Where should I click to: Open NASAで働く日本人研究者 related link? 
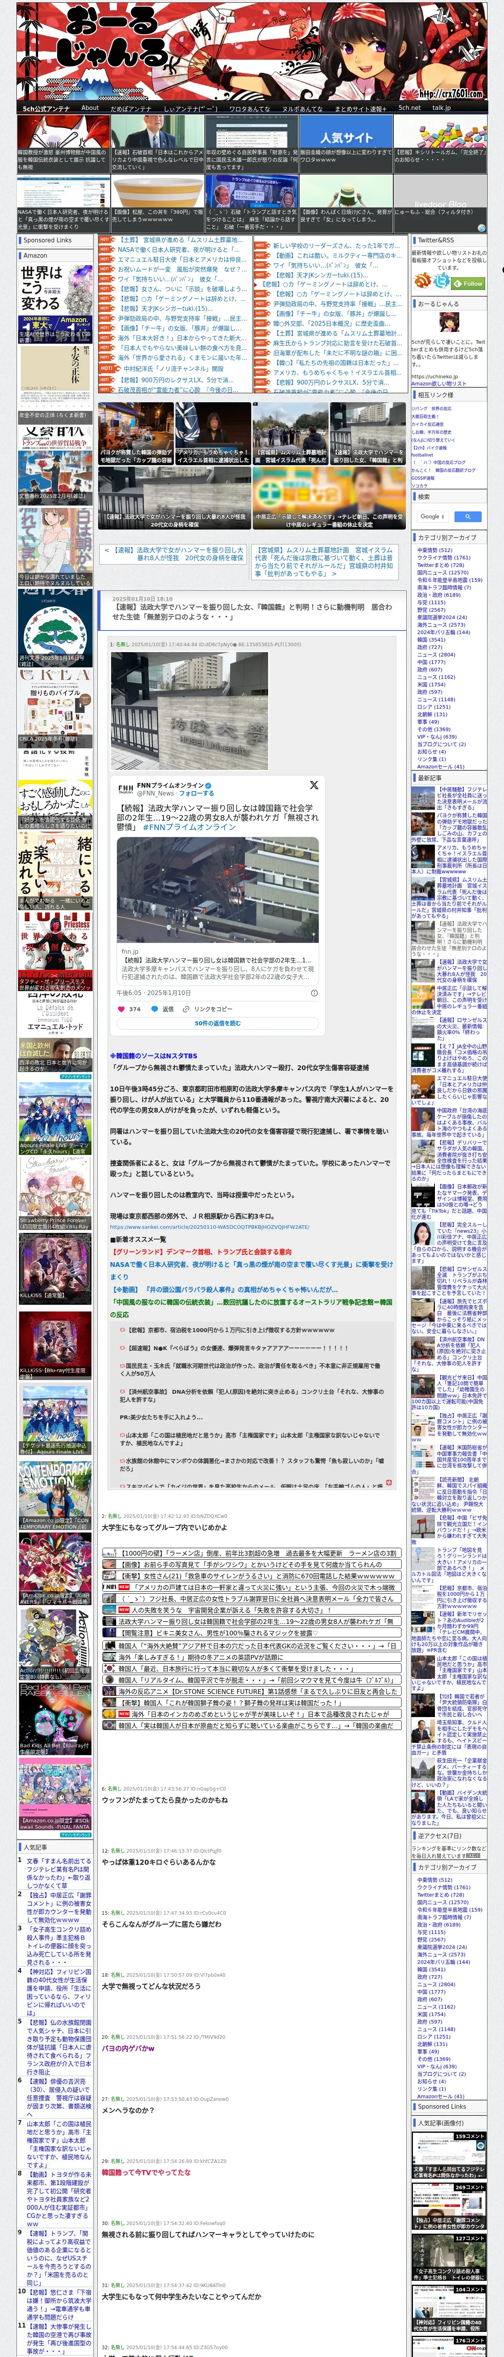click(252, 1270)
